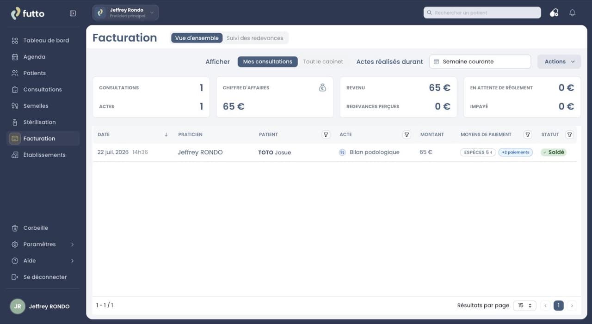The image size is (592, 324).
Task: Click the ESPÈCES payment badge
Action: 478,152
